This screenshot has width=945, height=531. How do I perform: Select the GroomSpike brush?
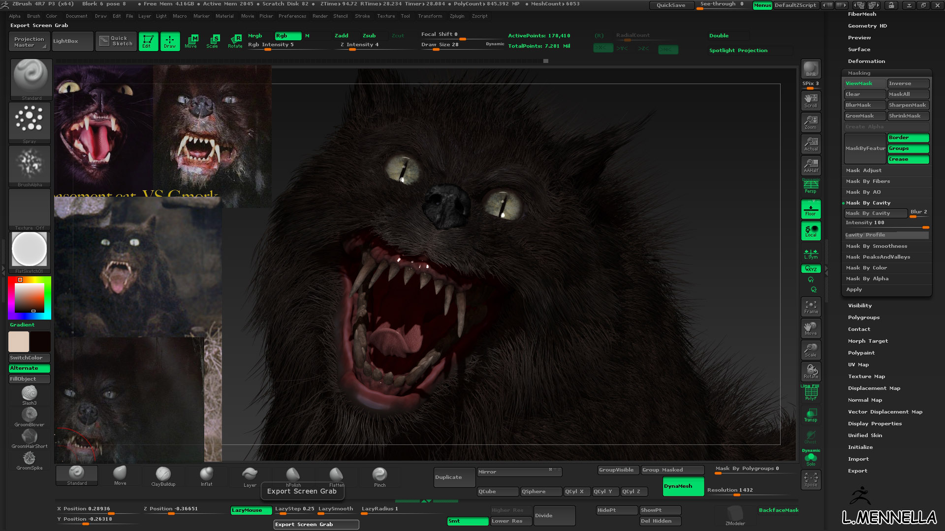point(30,460)
